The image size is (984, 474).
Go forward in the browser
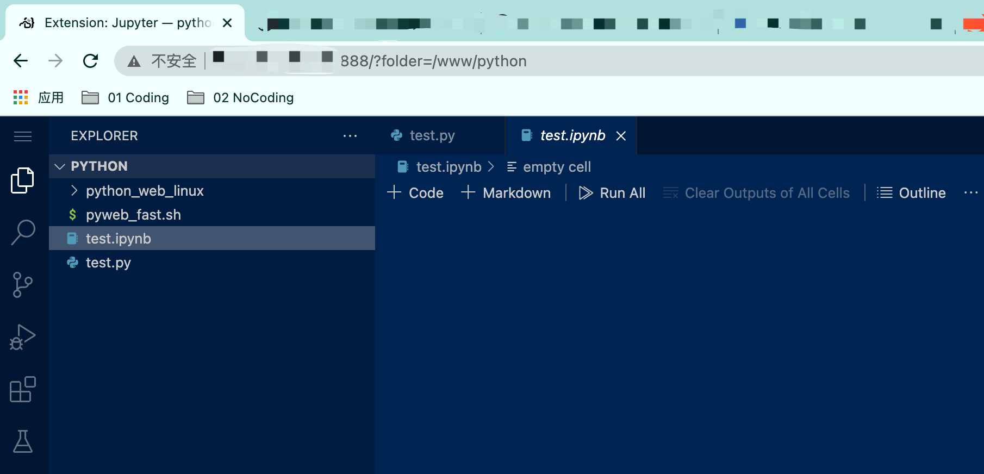click(x=55, y=61)
